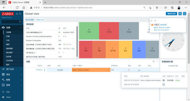Click the envelope message icon in the actions popup
The image size is (190, 101).
click(164, 80)
